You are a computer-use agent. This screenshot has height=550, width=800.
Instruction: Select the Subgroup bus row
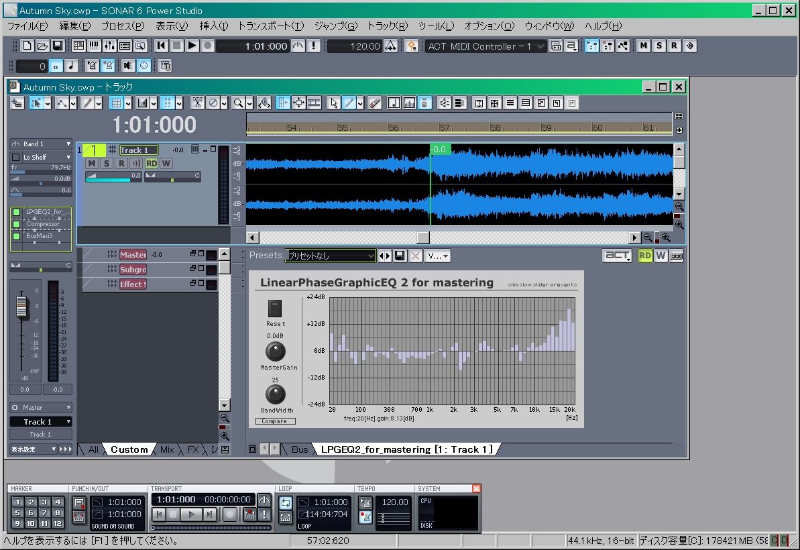click(x=150, y=270)
